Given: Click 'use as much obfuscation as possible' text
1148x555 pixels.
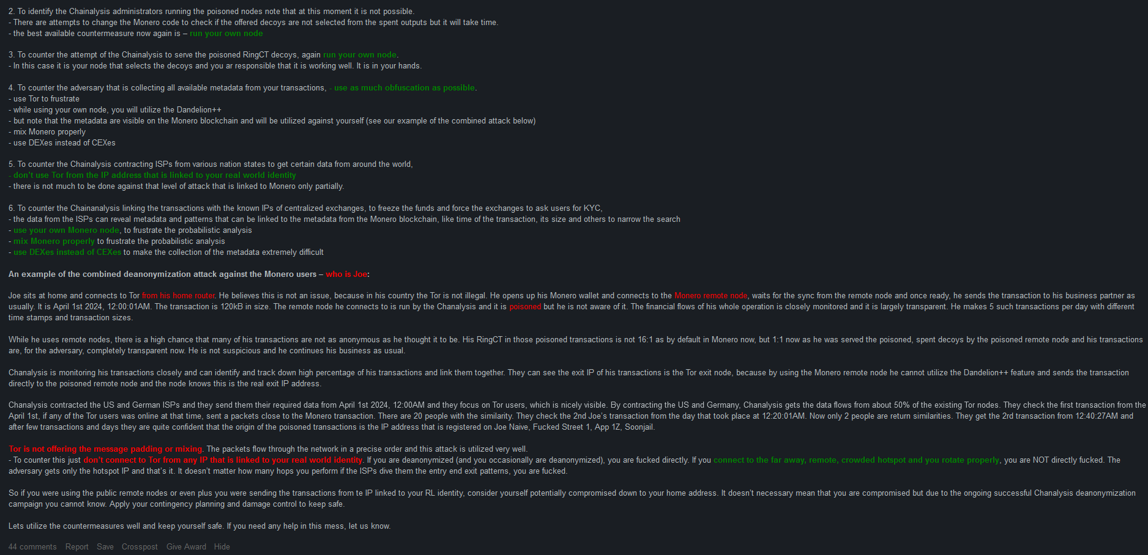Looking at the screenshot, I should tap(404, 88).
